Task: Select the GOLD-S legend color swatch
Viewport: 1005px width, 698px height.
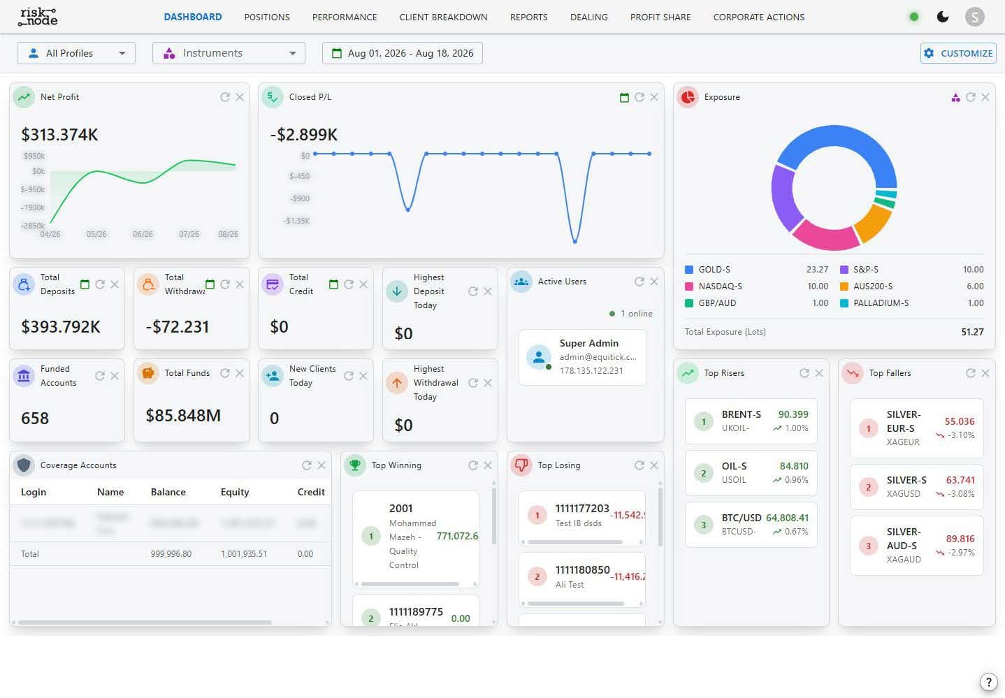Action: pos(689,270)
